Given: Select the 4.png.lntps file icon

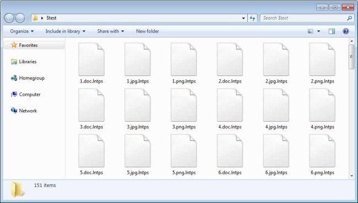Looking at the screenshot, I should click(322, 105).
